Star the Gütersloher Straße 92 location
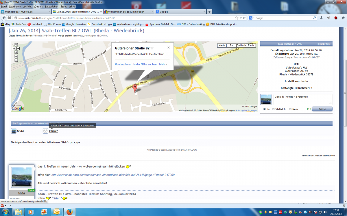Viewport: 347px width, 216px height. 152,48
